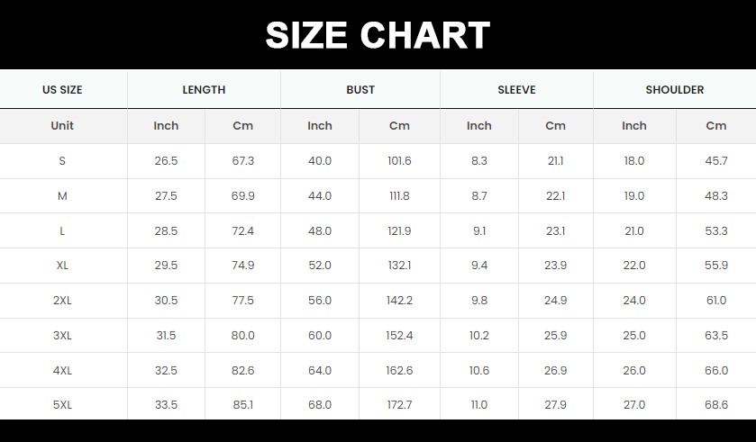Screen dimensions: 756x442
Task: Select the 23.9 cm sleeve value
Action: click(x=555, y=266)
